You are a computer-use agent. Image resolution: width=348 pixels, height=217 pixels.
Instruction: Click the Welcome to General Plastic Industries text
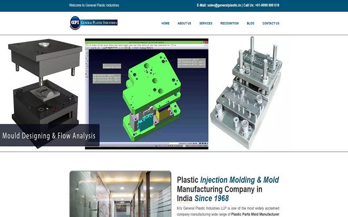click(94, 5)
